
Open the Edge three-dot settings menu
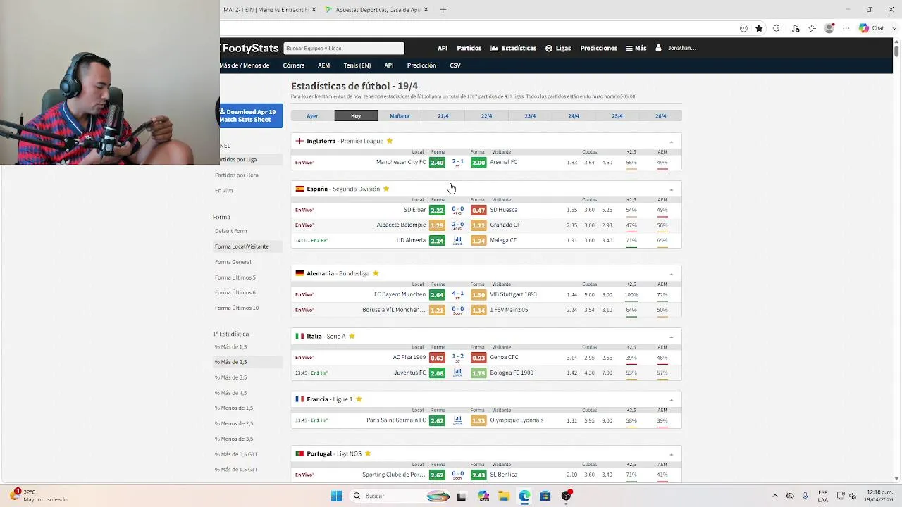846,28
